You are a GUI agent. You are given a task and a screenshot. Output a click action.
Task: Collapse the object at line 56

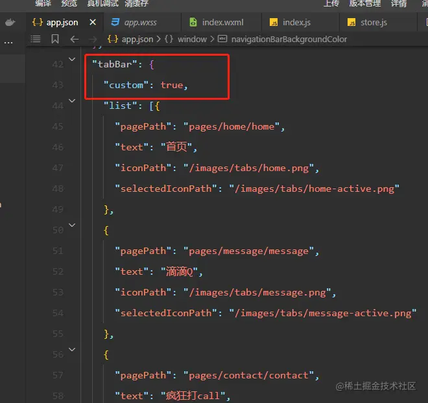(x=72, y=349)
